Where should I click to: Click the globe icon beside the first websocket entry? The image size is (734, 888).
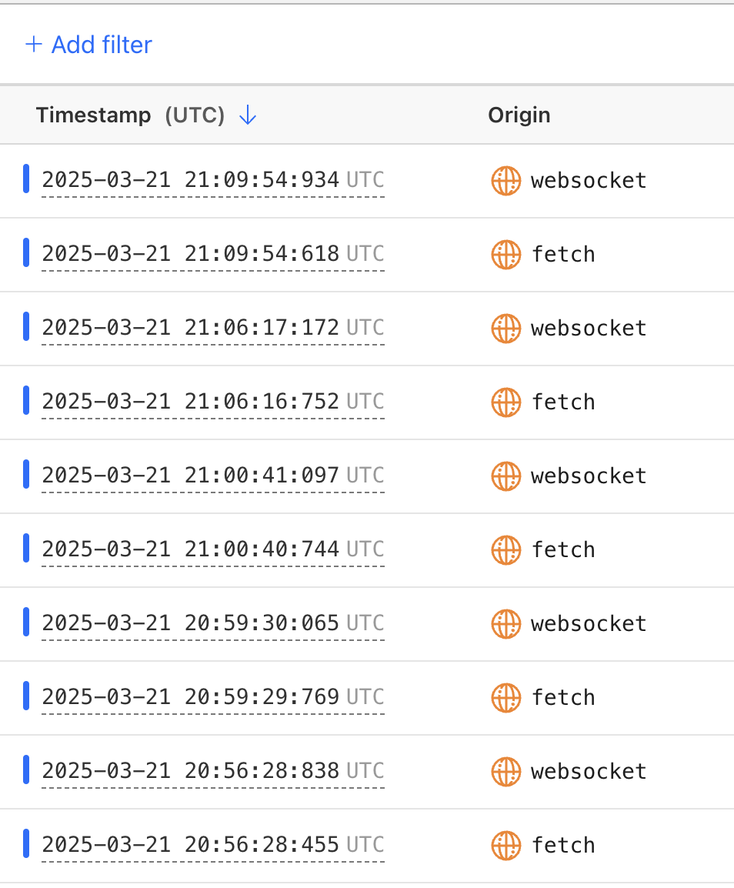[x=505, y=181]
